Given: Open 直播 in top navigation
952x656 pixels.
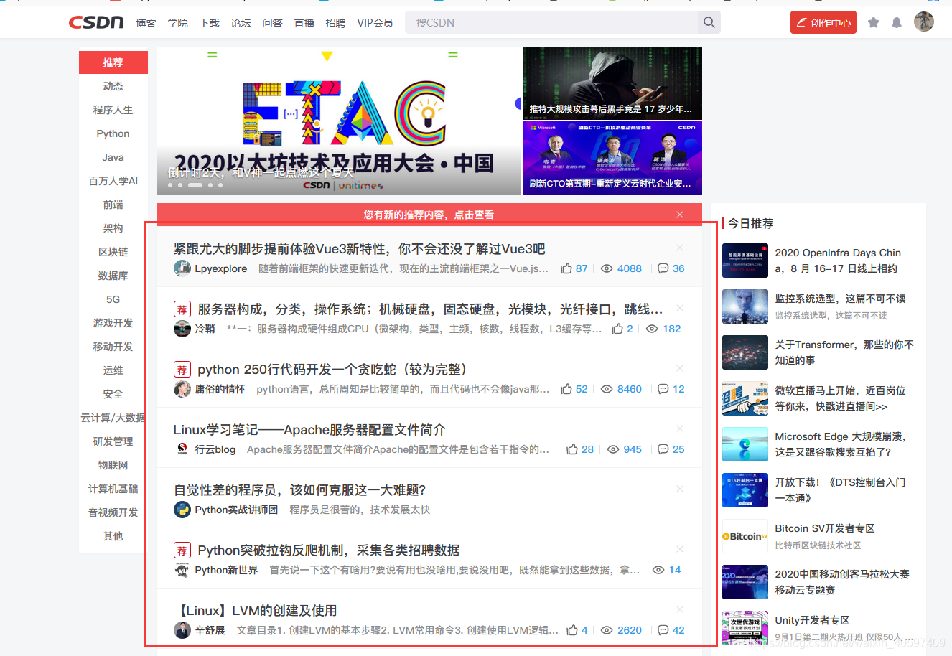Looking at the screenshot, I should point(304,23).
